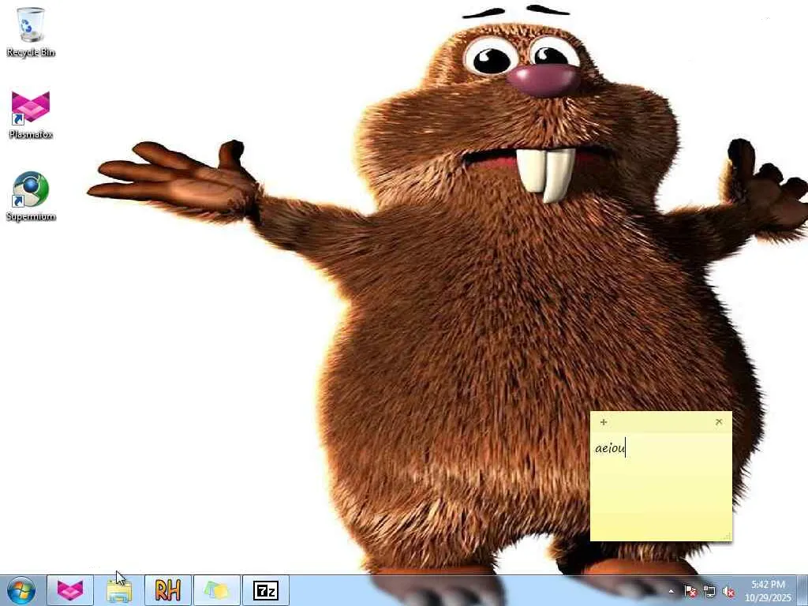Click the Show desktop button
Viewport: 808px width, 606px height.
802,590
